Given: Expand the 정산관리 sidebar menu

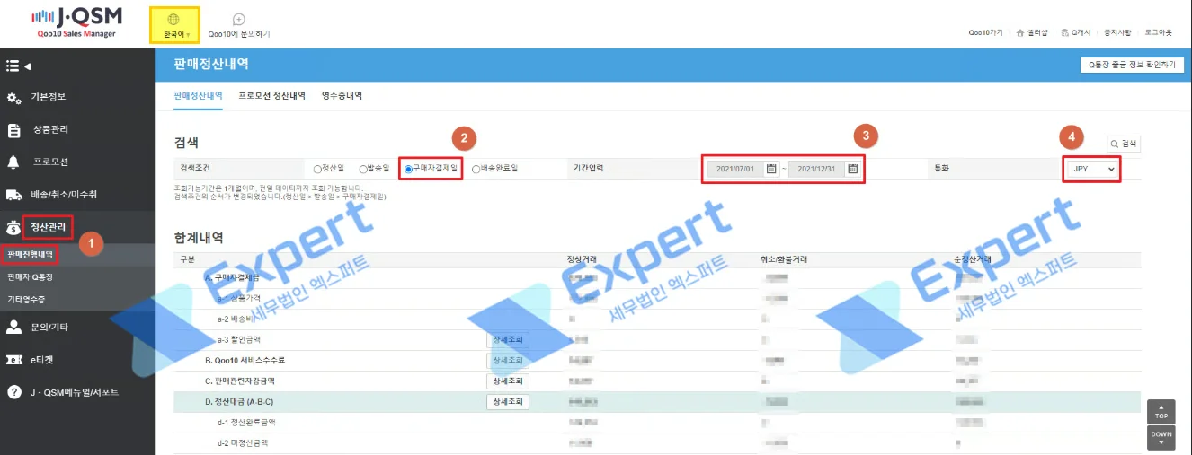Looking at the screenshot, I should pos(49,227).
